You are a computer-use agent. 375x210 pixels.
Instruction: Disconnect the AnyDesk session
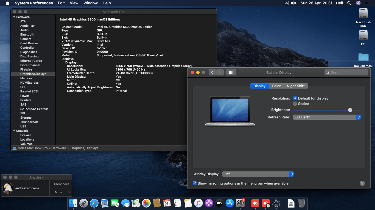(61, 184)
